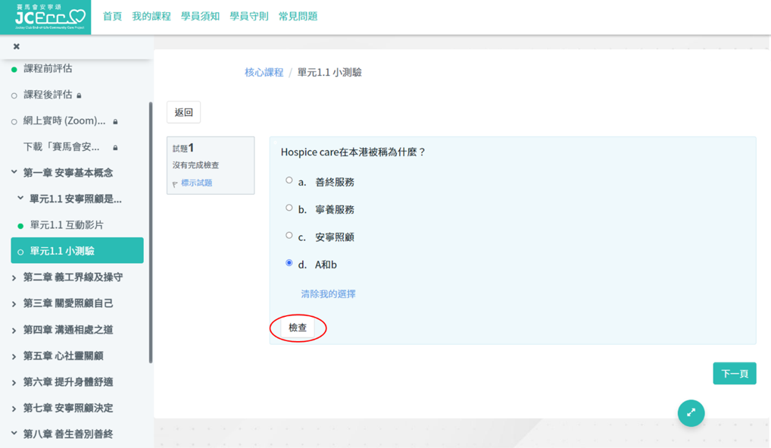Close the sidebar with the X icon

coord(17,46)
